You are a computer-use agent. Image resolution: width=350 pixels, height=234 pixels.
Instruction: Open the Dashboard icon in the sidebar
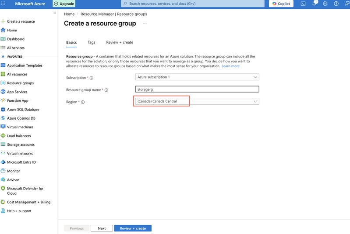coord(3,39)
